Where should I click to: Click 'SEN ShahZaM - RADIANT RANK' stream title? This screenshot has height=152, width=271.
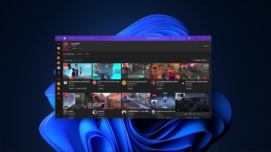click(x=197, y=82)
